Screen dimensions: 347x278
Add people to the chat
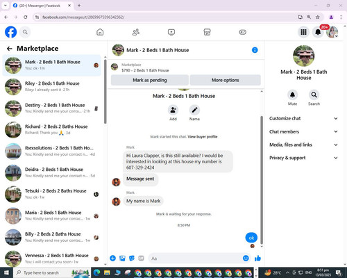point(173,110)
